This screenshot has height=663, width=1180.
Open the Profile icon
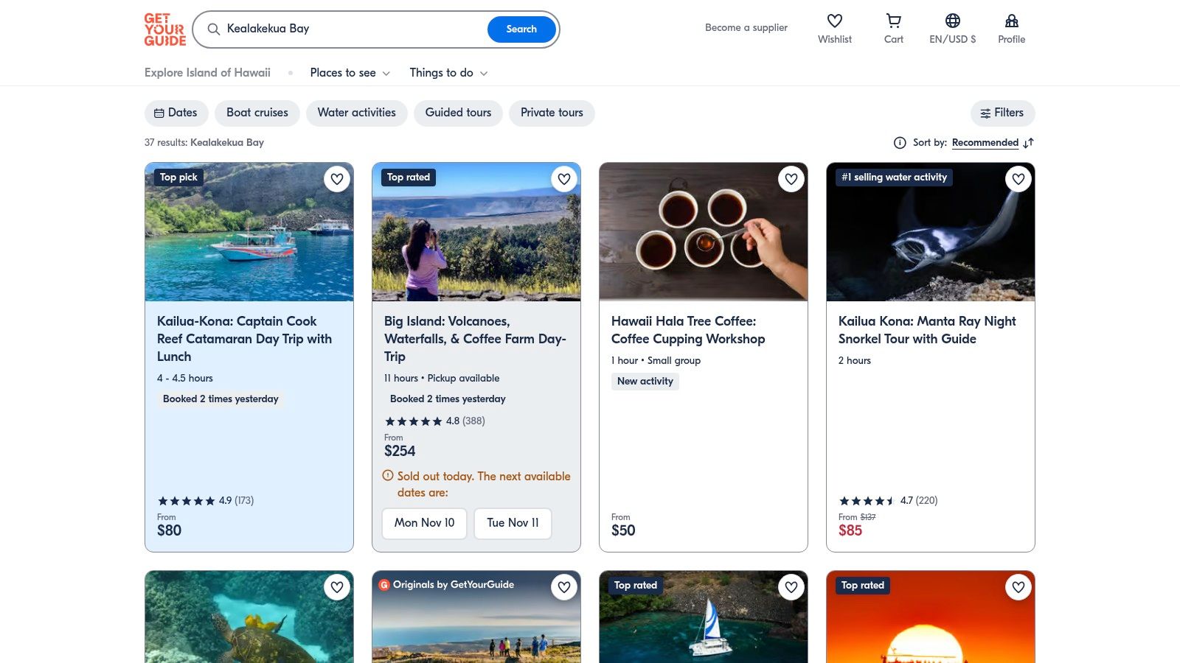1011,21
